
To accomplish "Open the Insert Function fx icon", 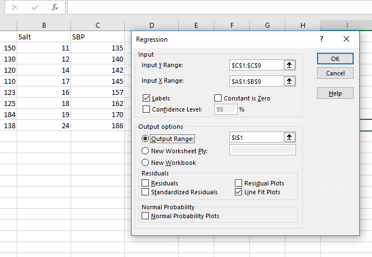I will (x=55, y=7).
